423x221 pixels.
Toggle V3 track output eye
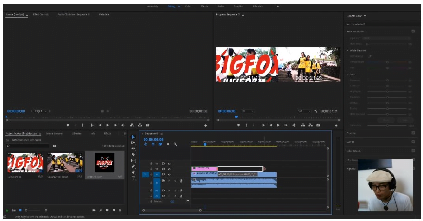[x=169, y=163]
